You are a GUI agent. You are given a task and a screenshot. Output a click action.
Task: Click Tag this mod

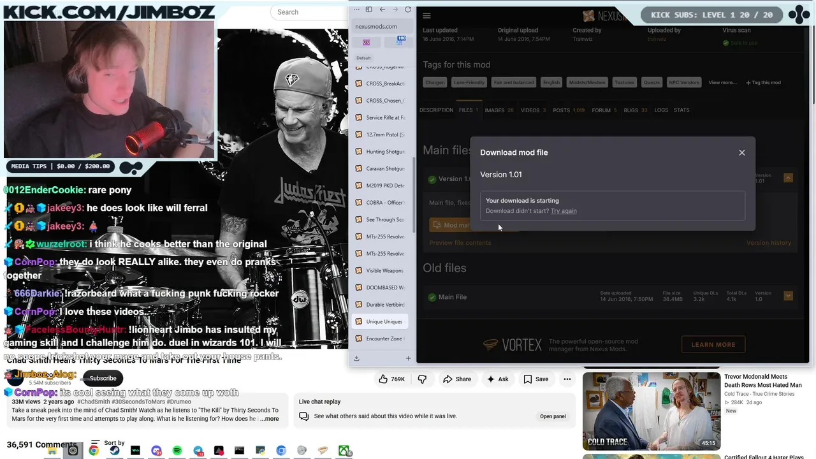tap(764, 82)
